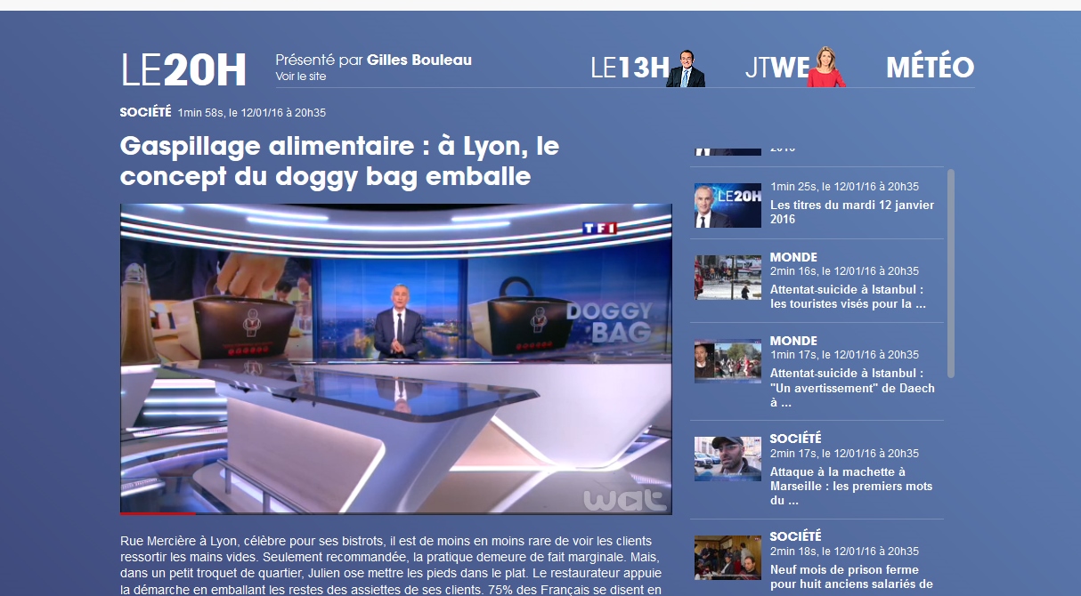Click the WAT logo on video
This screenshot has width=1081, height=596.
point(625,500)
